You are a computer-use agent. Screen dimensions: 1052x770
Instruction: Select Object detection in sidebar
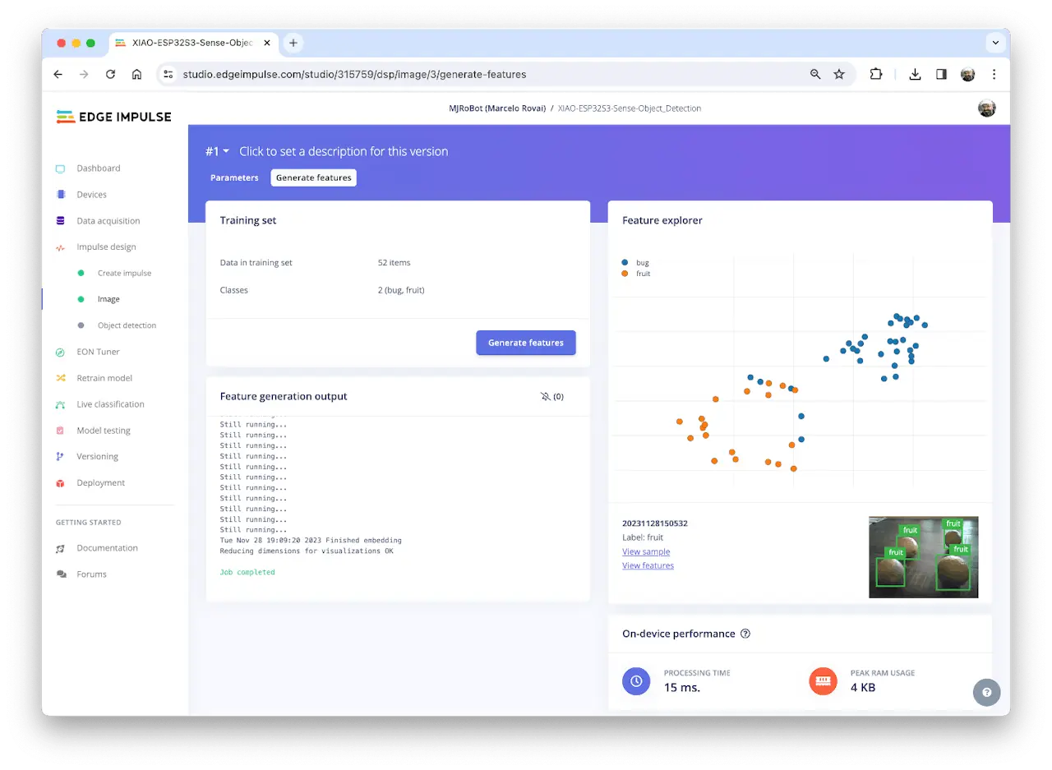pyautogui.click(x=127, y=325)
